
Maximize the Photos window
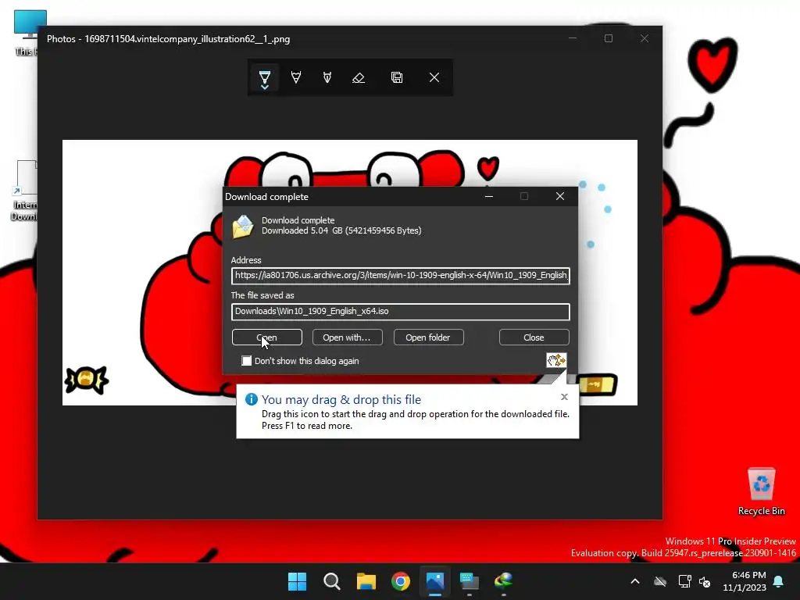(x=608, y=38)
